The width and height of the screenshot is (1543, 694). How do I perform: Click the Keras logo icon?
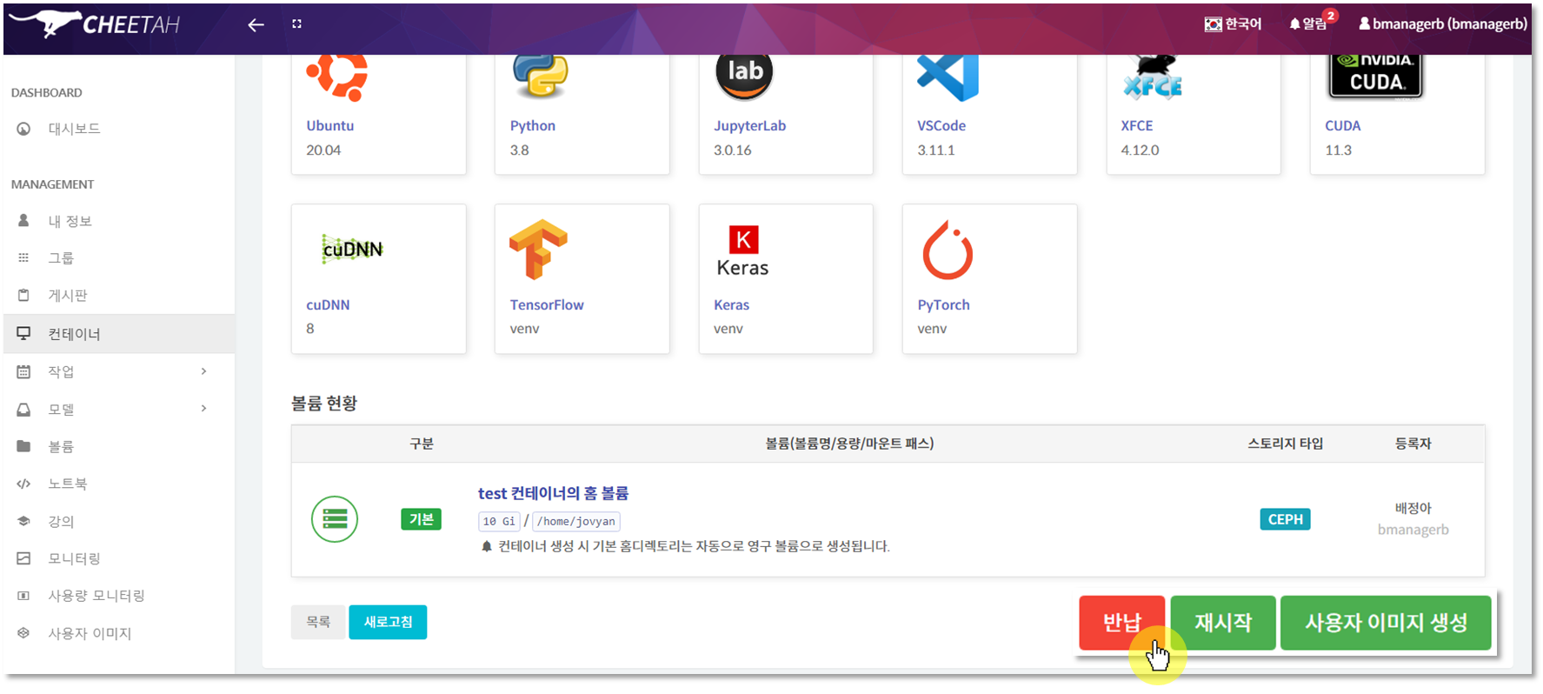coord(742,250)
